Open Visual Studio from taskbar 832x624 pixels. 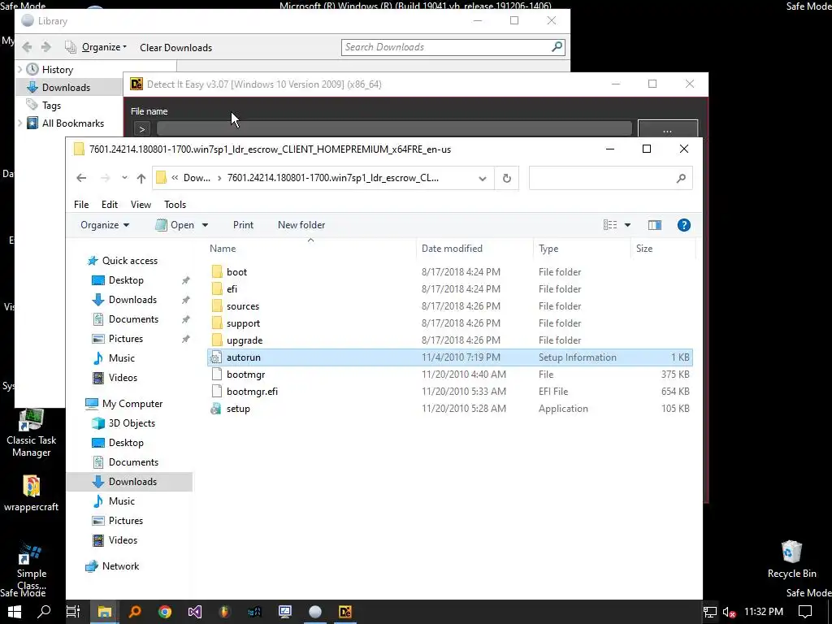click(195, 612)
